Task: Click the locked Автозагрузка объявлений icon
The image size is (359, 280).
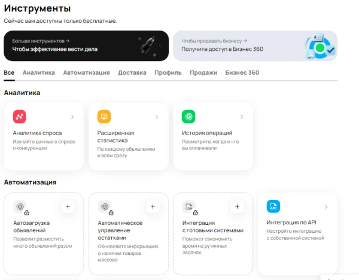Action: 20,207
